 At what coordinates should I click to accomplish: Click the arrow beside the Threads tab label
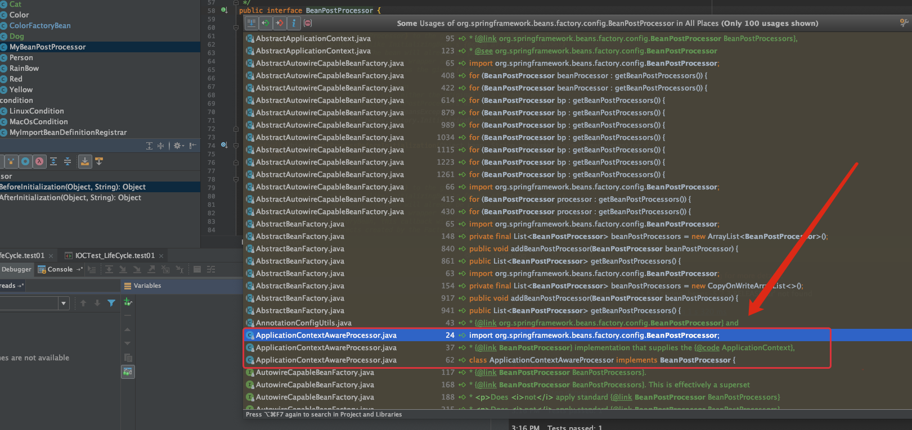click(21, 286)
